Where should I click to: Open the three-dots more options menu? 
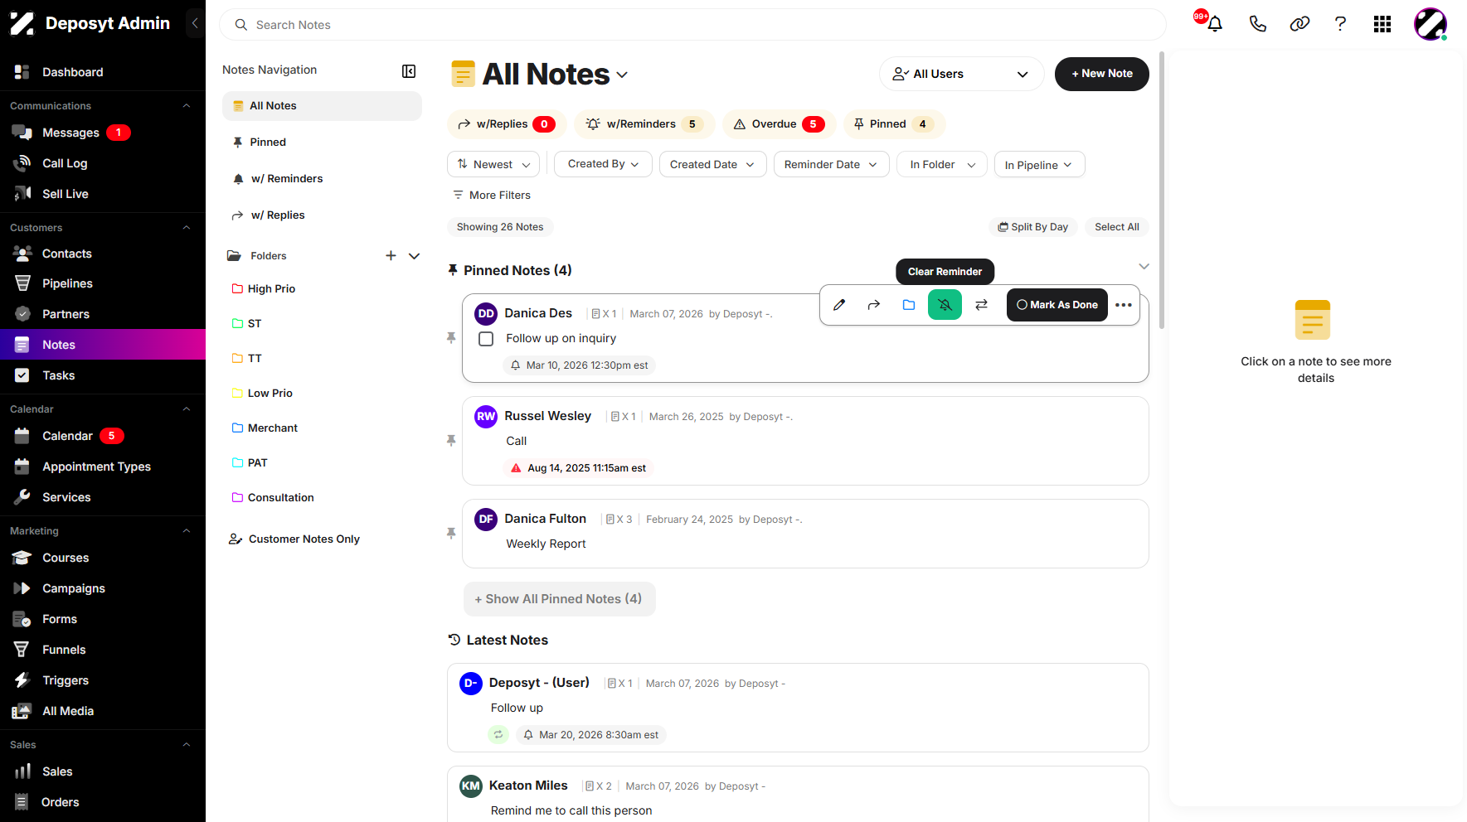(x=1124, y=305)
